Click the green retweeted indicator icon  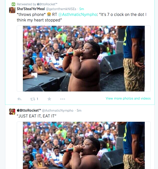pos(13,4)
